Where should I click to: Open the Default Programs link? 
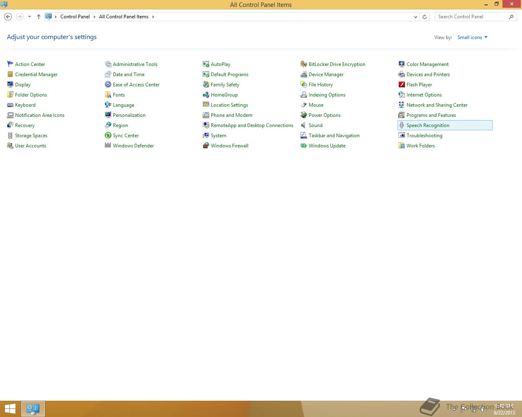click(230, 75)
